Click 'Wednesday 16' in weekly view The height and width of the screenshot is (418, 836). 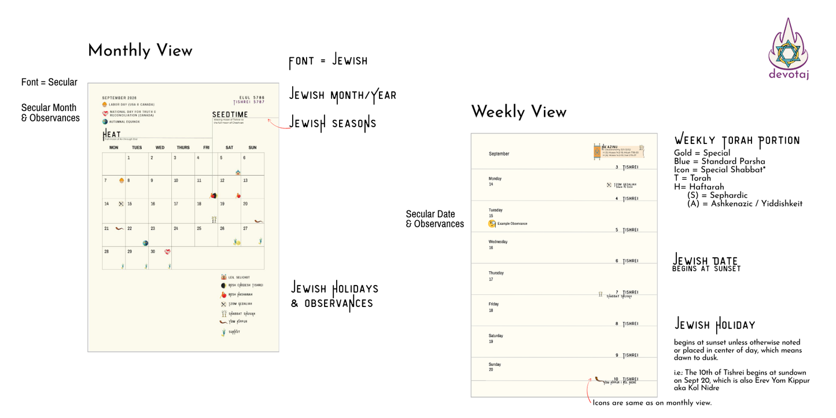coord(498,245)
